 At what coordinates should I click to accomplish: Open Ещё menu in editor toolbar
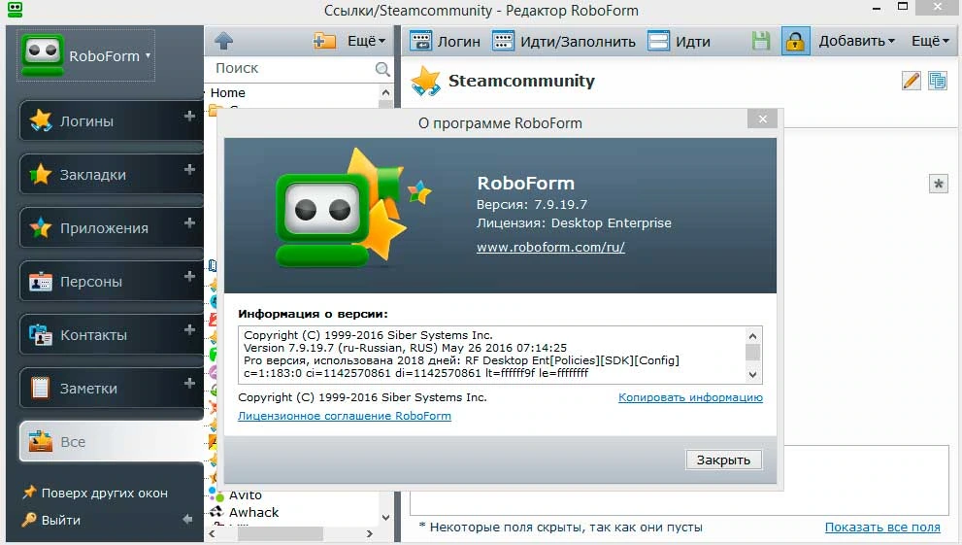930,41
